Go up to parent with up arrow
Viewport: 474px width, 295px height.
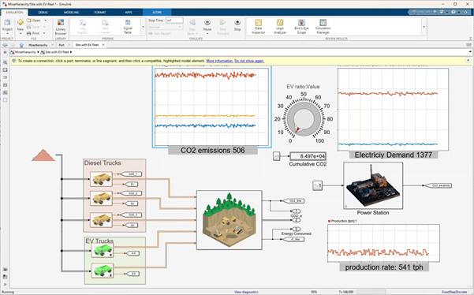tap(21, 45)
